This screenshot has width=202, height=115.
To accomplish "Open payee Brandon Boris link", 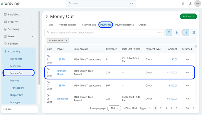I will point(62,72).
